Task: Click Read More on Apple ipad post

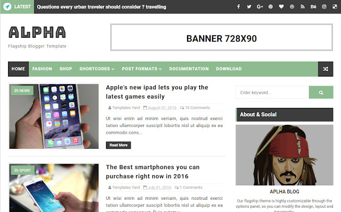Action: [x=118, y=145]
